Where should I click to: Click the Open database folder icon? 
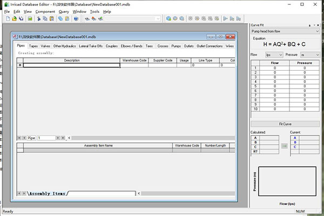point(14,18)
